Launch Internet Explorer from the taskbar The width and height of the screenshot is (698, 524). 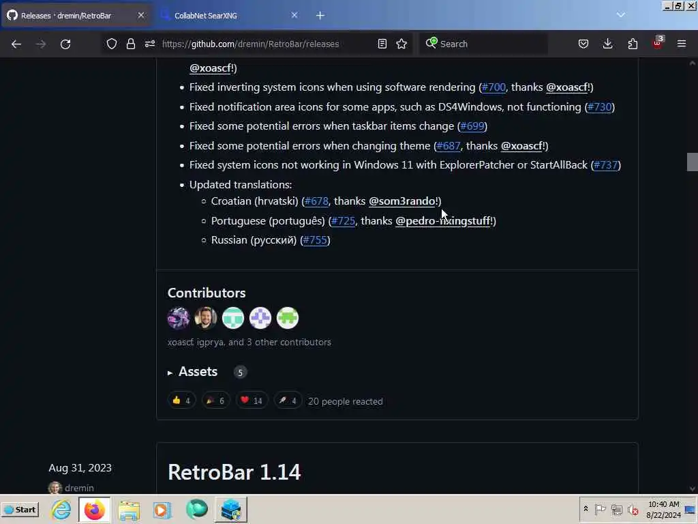tap(61, 509)
